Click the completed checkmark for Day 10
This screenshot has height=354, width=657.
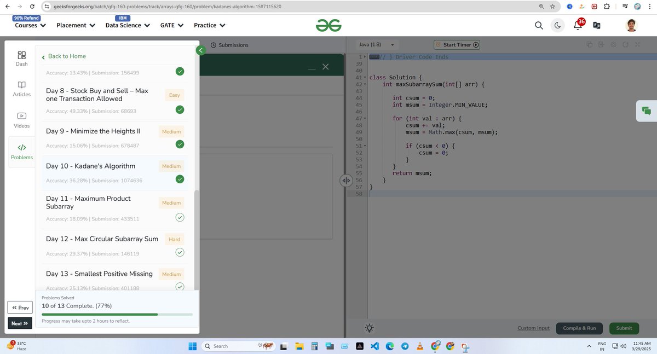[180, 179]
